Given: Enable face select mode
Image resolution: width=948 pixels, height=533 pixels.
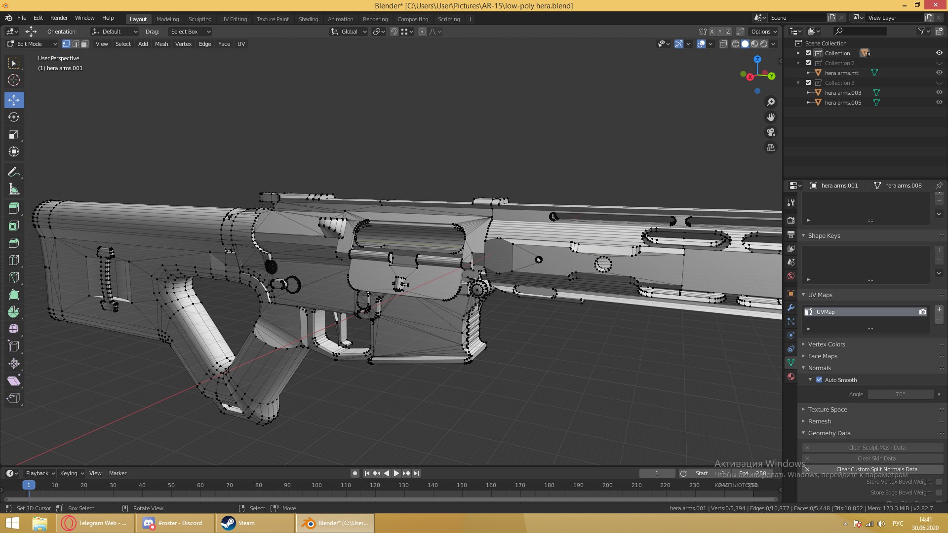Looking at the screenshot, I should (85, 44).
